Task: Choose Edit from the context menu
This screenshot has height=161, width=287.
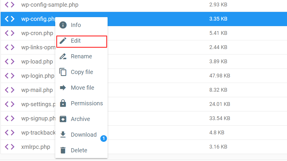Action: [x=76, y=41]
